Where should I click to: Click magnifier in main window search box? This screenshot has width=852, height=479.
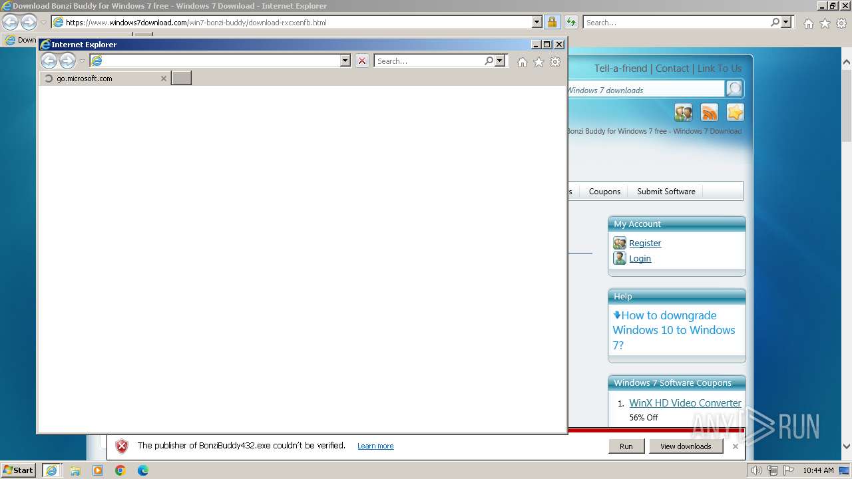coord(775,22)
